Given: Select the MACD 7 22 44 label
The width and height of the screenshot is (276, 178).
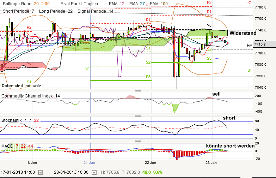Looking at the screenshot, I should pyautogui.click(x=17, y=146).
